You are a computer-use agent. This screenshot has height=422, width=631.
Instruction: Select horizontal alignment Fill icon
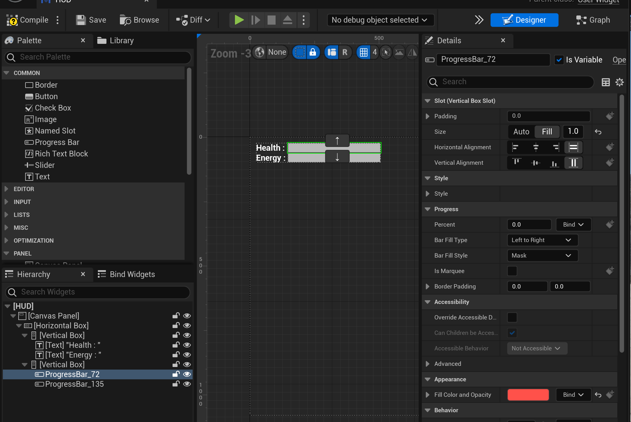[573, 147]
